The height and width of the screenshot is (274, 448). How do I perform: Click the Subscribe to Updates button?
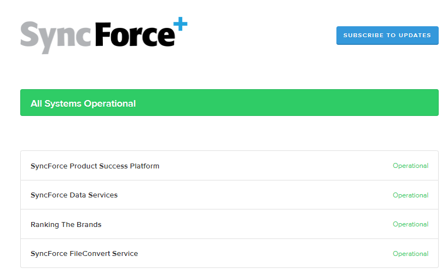pyautogui.click(x=387, y=36)
